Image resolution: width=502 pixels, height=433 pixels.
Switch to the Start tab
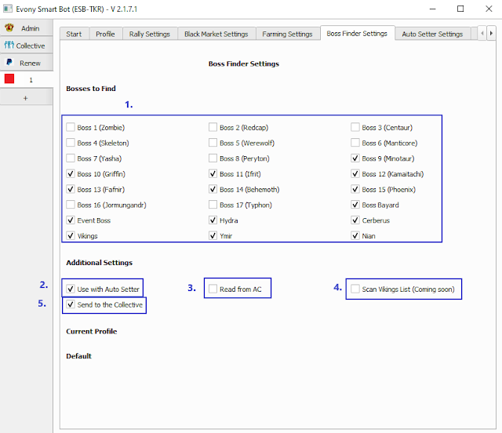[74, 34]
